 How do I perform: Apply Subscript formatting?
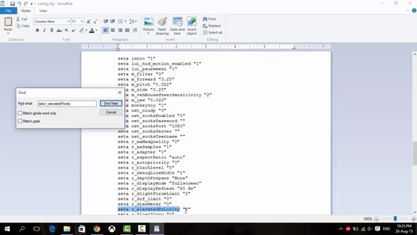66,31
